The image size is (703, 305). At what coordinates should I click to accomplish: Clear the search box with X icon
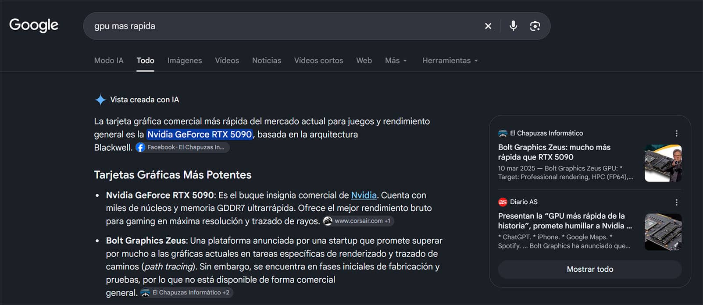tap(488, 26)
